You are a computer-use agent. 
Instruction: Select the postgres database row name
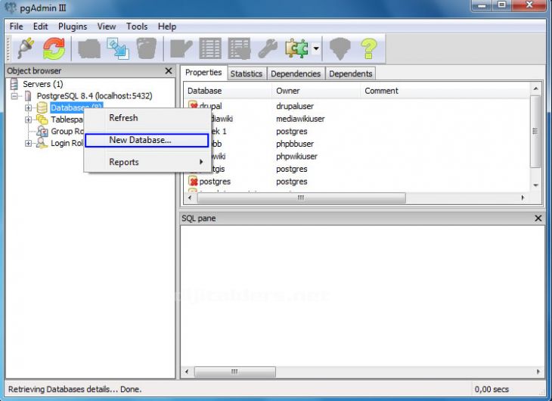point(215,182)
